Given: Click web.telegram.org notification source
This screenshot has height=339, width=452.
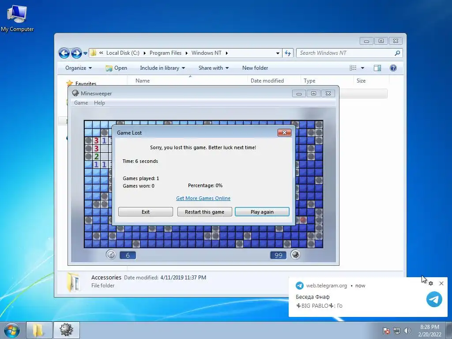Looking at the screenshot, I should click(327, 286).
